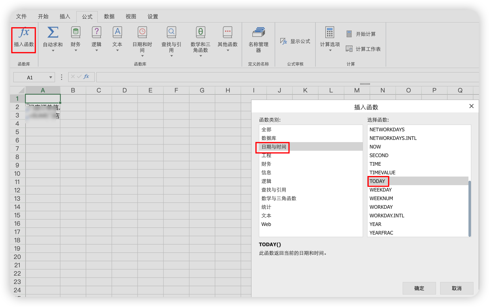Select the NETWORKDAYS.INTL function
The height and width of the screenshot is (307, 489).
tap(418, 138)
